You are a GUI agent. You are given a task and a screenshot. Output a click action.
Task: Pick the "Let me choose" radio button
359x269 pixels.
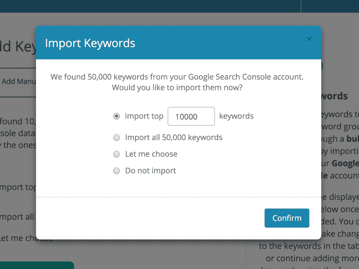(x=117, y=154)
